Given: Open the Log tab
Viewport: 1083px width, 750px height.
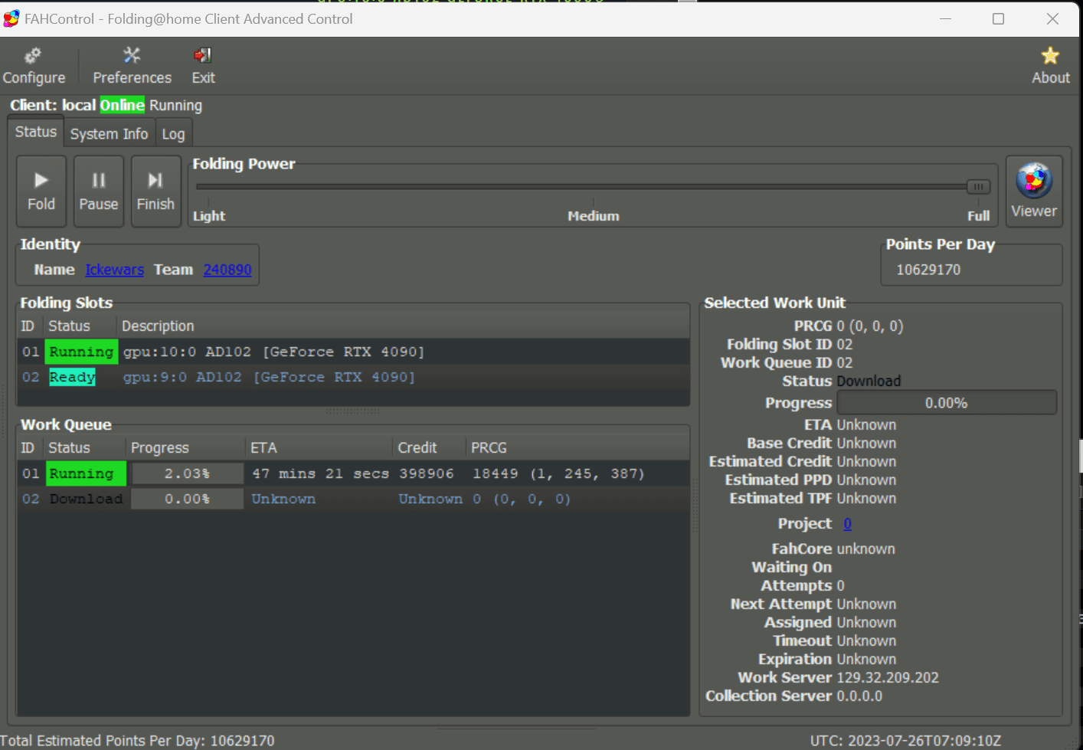Looking at the screenshot, I should point(173,134).
